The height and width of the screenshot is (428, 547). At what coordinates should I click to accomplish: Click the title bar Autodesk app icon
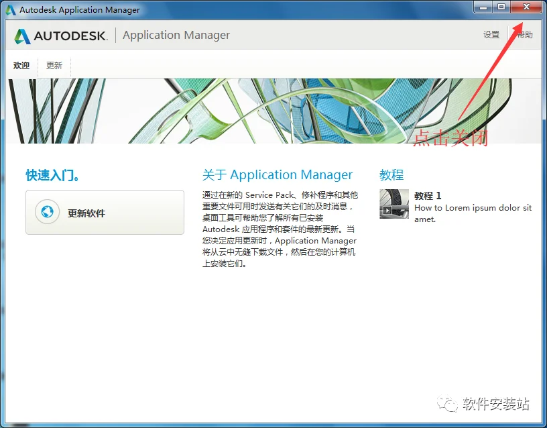[11, 10]
